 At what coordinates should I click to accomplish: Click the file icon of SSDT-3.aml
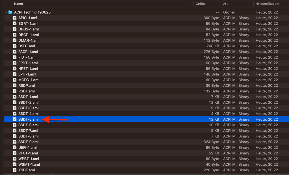(15, 108)
